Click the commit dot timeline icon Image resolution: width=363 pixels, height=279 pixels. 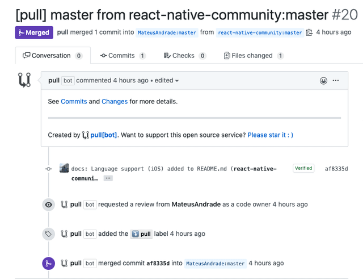point(49,169)
